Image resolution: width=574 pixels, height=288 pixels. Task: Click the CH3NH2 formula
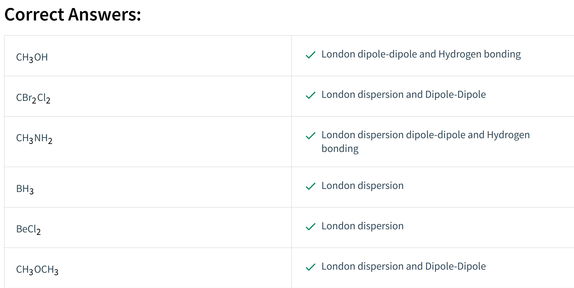click(x=34, y=138)
